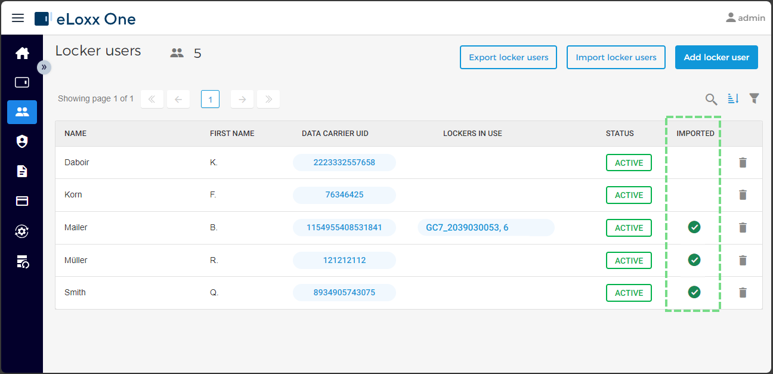Viewport: 773px width, 374px height.
Task: Click the search magnifier icon
Action: 711,99
